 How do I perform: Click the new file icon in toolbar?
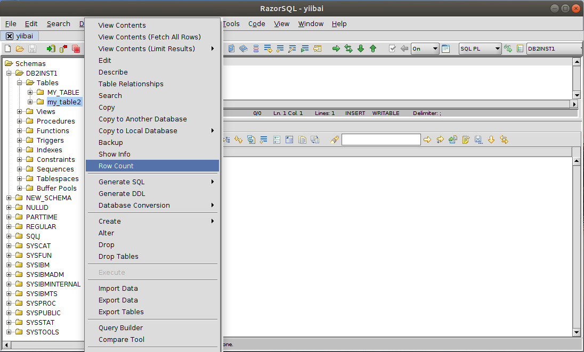click(x=7, y=48)
